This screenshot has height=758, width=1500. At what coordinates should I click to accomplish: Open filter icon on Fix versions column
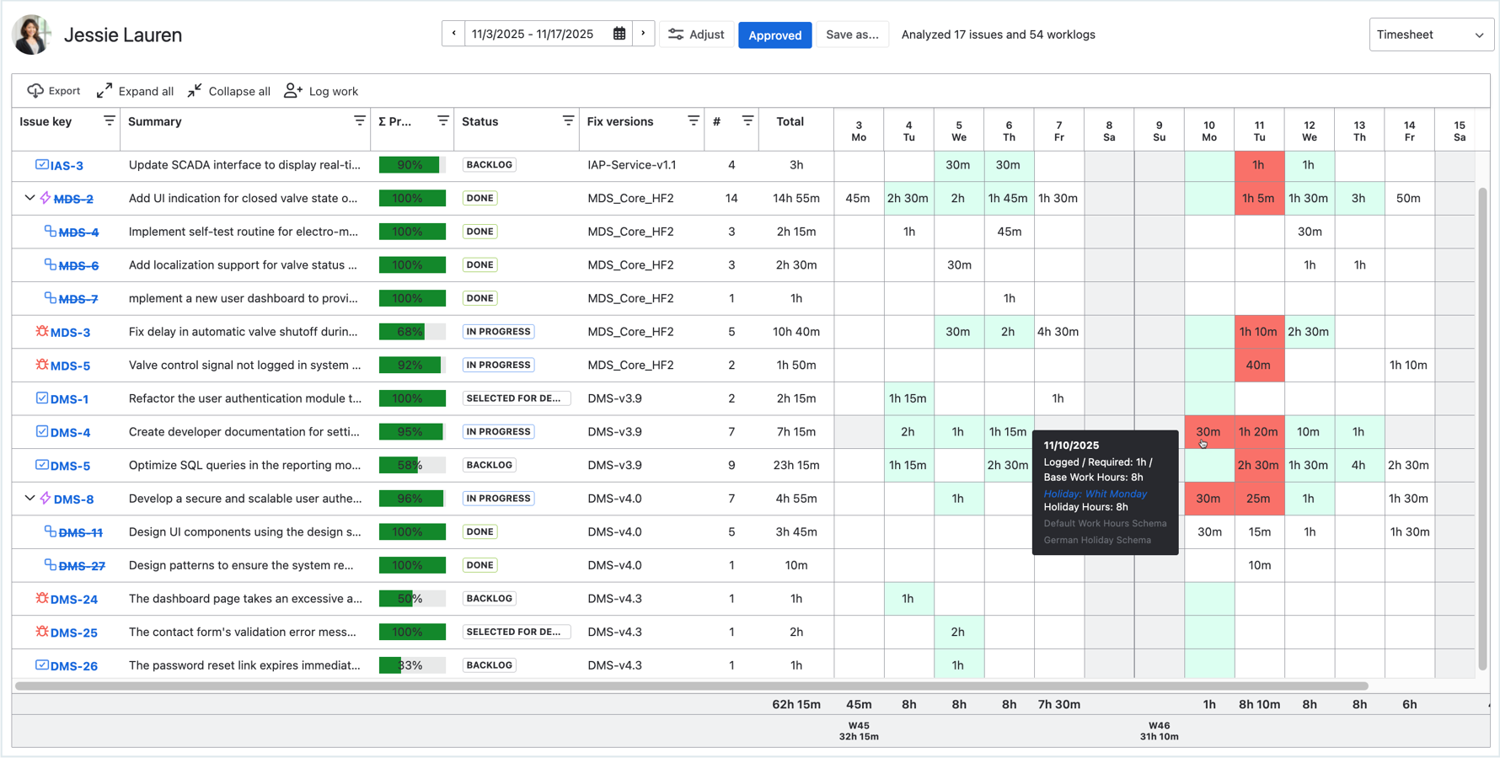pyautogui.click(x=693, y=121)
